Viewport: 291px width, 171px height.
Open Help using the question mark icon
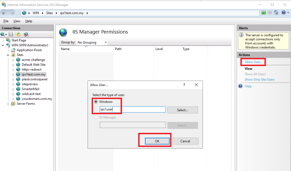point(283,13)
